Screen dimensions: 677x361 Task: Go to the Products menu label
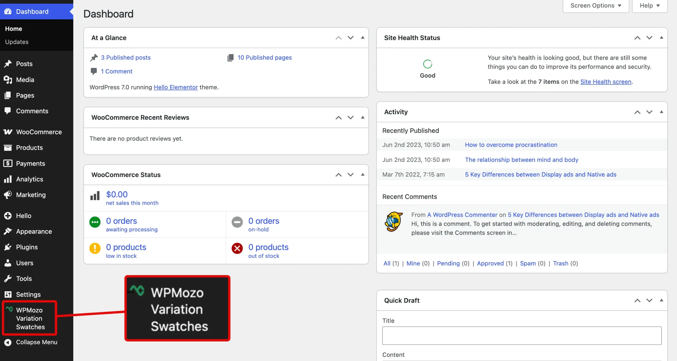tap(29, 147)
